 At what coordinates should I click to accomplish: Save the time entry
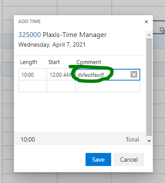coord(98,159)
